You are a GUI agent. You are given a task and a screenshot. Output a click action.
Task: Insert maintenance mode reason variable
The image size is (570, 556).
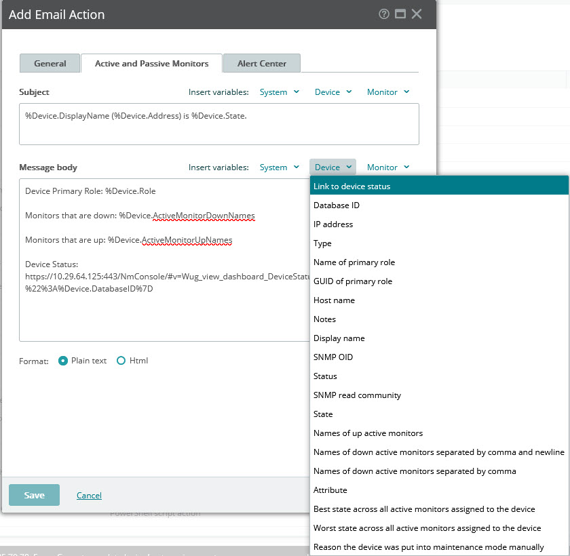(x=439, y=547)
